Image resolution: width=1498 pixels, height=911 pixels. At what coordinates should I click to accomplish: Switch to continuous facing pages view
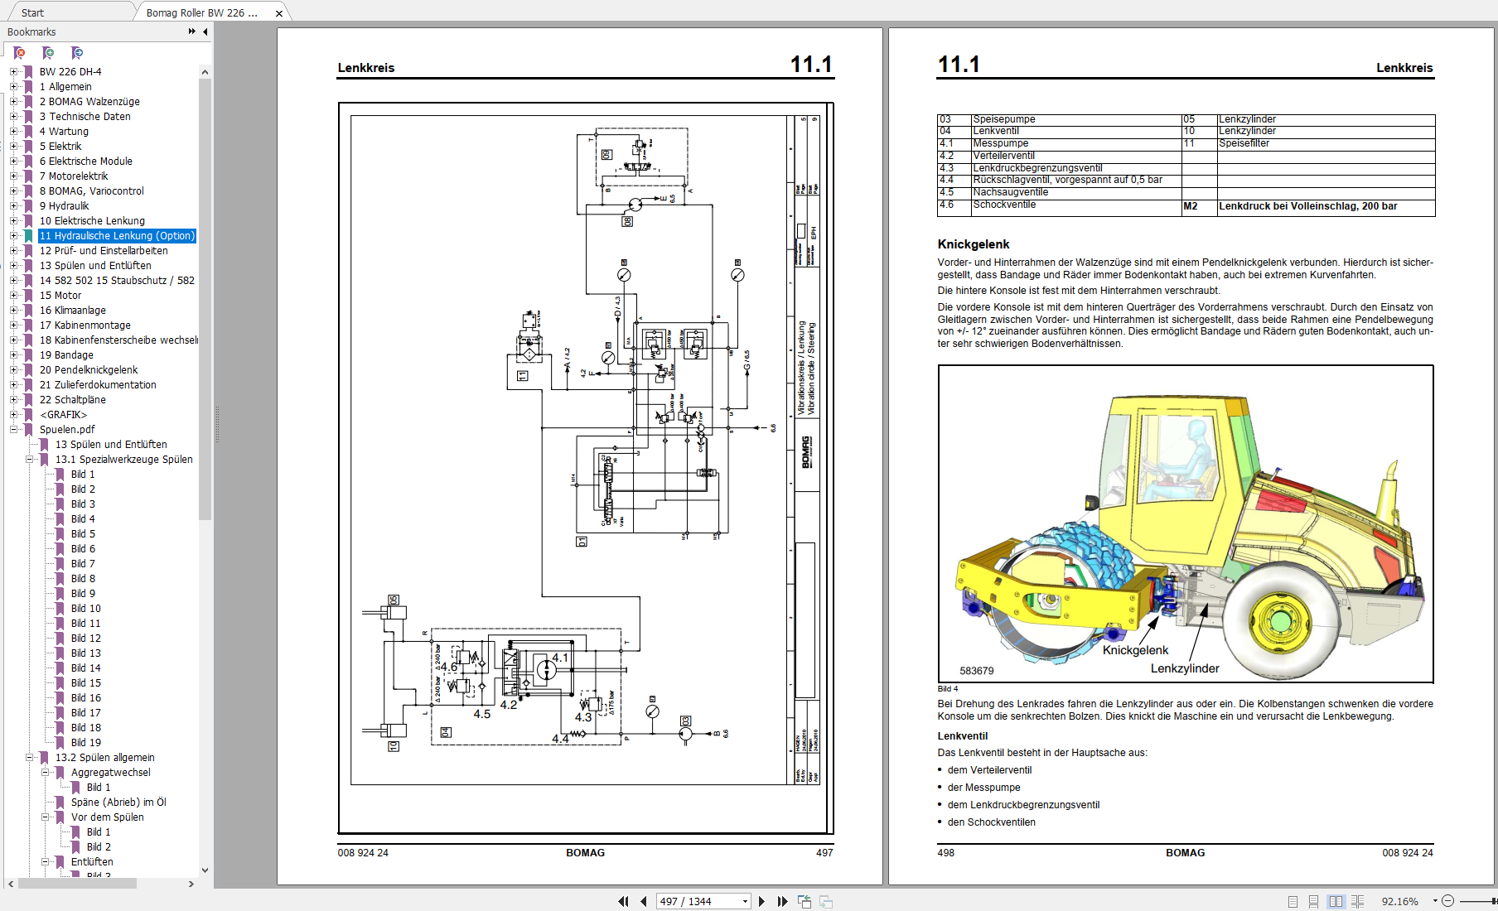[1357, 901]
